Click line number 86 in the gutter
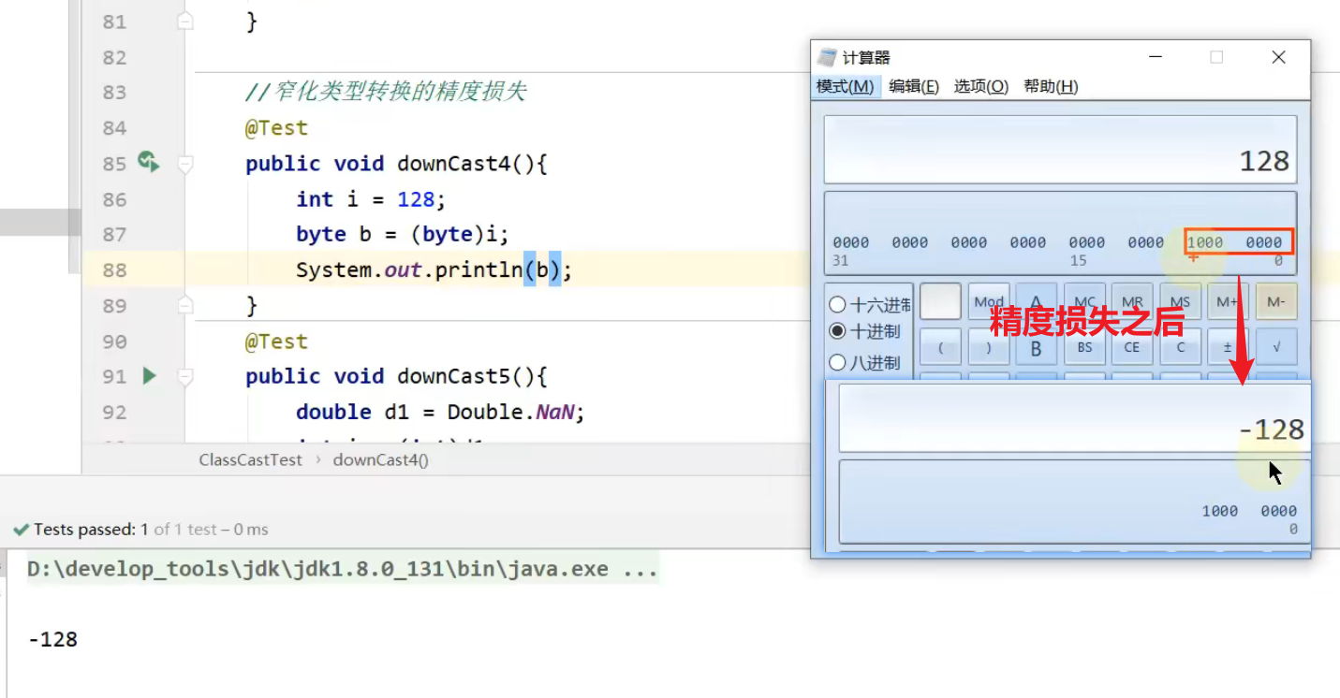Viewport: 1340px width, 698px height. point(114,199)
